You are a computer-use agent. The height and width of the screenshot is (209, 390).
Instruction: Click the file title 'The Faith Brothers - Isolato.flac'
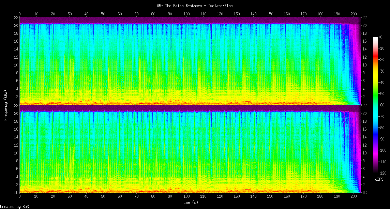pos(195,6)
